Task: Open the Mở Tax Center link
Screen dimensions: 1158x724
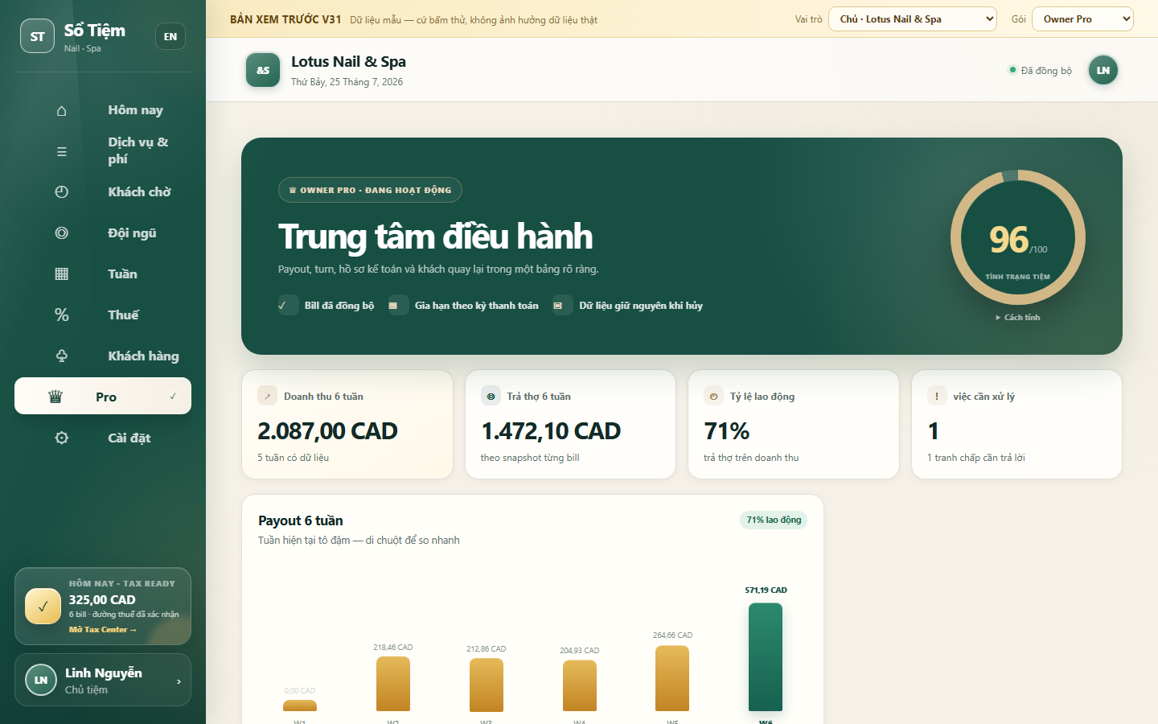Action: [102, 630]
